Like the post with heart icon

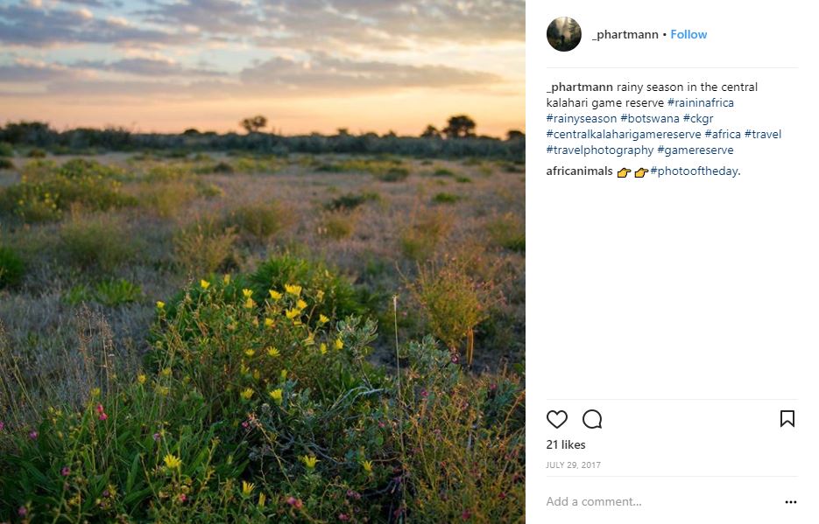[x=557, y=420]
